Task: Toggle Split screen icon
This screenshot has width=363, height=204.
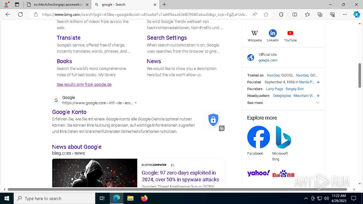Action: point(295,14)
